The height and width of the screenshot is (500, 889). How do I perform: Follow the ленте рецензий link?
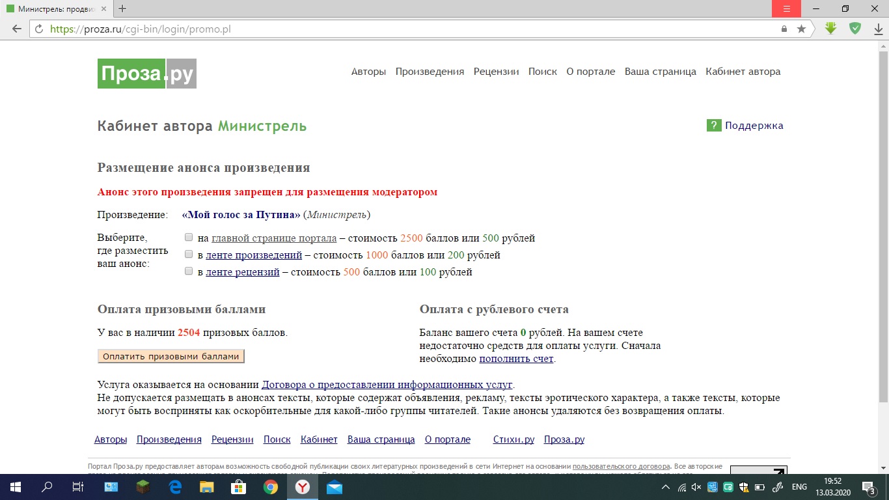click(x=243, y=272)
